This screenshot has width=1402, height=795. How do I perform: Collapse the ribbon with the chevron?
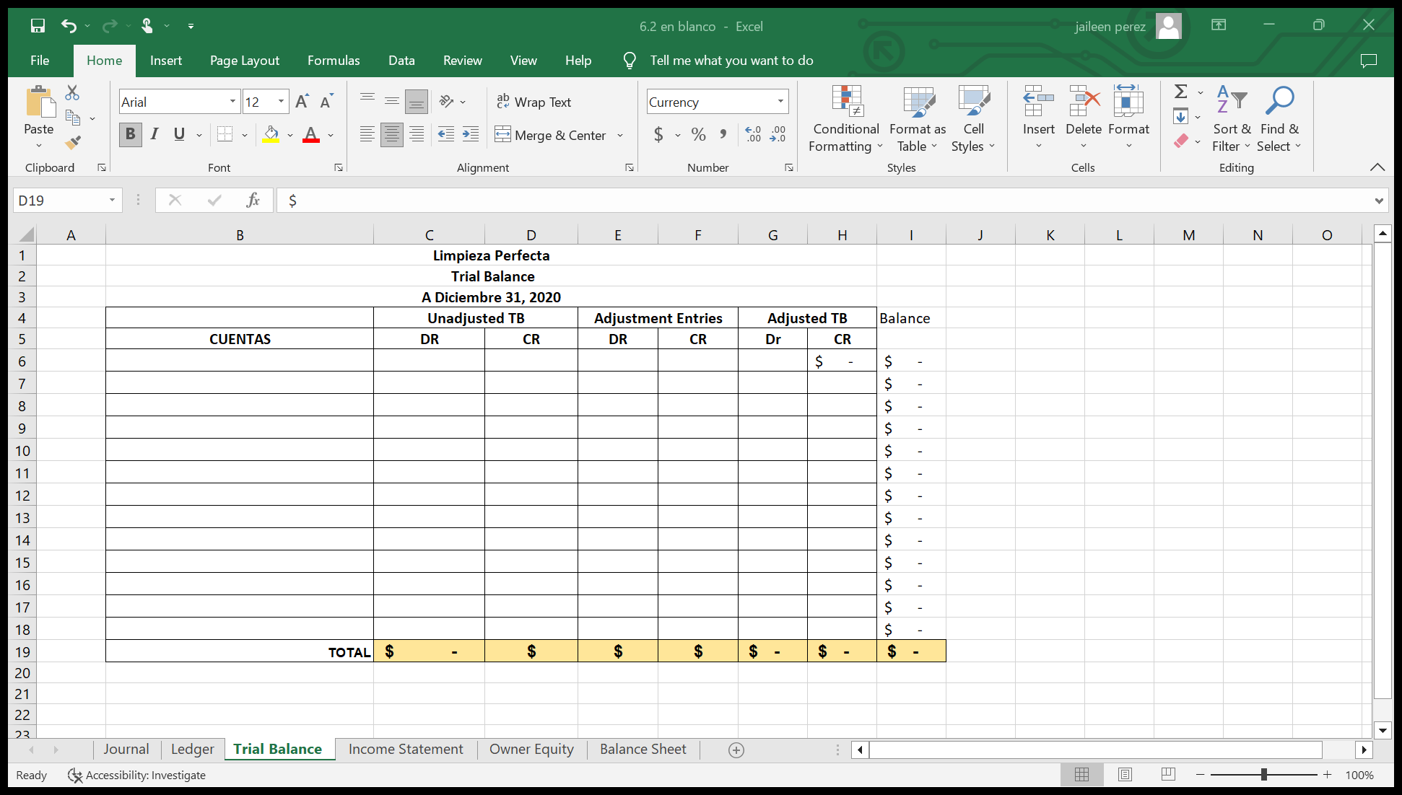coord(1377,167)
